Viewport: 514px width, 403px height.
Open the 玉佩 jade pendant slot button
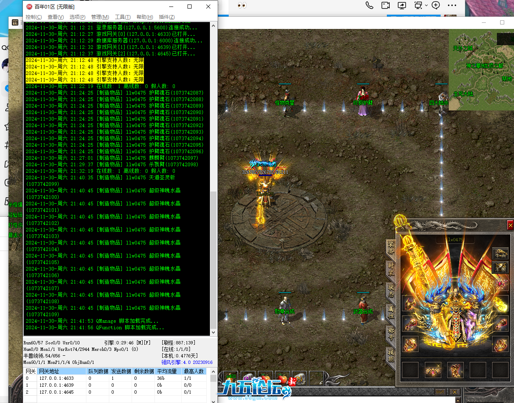(501, 268)
